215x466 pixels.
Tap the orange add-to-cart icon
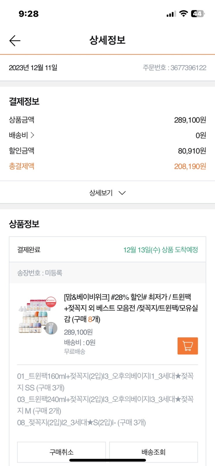pyautogui.click(x=188, y=346)
